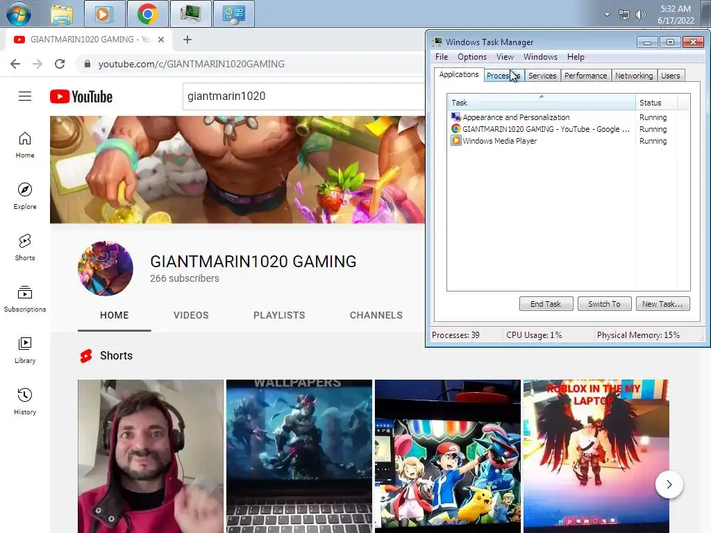
Task: Click the Switch To button
Action: pyautogui.click(x=605, y=304)
